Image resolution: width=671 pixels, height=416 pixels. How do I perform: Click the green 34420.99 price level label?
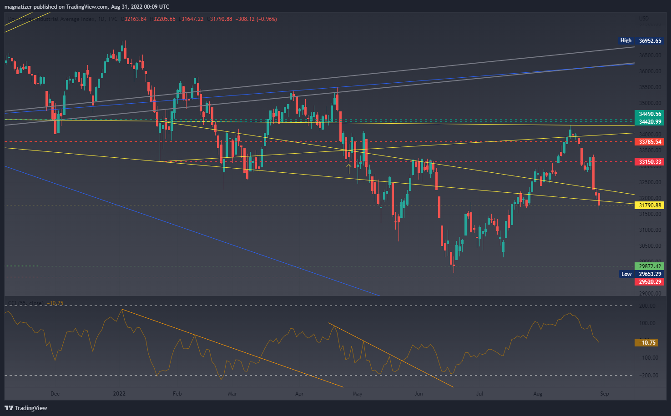649,122
